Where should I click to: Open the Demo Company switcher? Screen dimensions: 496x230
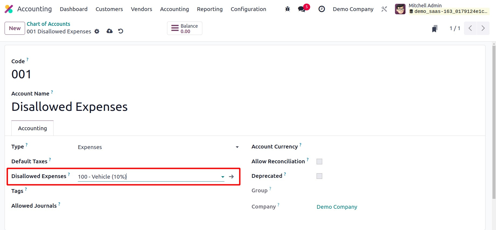[x=353, y=9]
